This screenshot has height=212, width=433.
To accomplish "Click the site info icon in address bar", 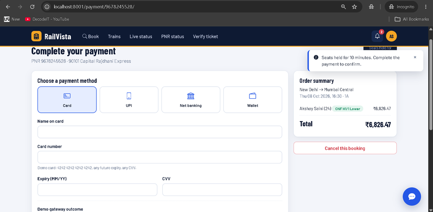I will [x=47, y=7].
